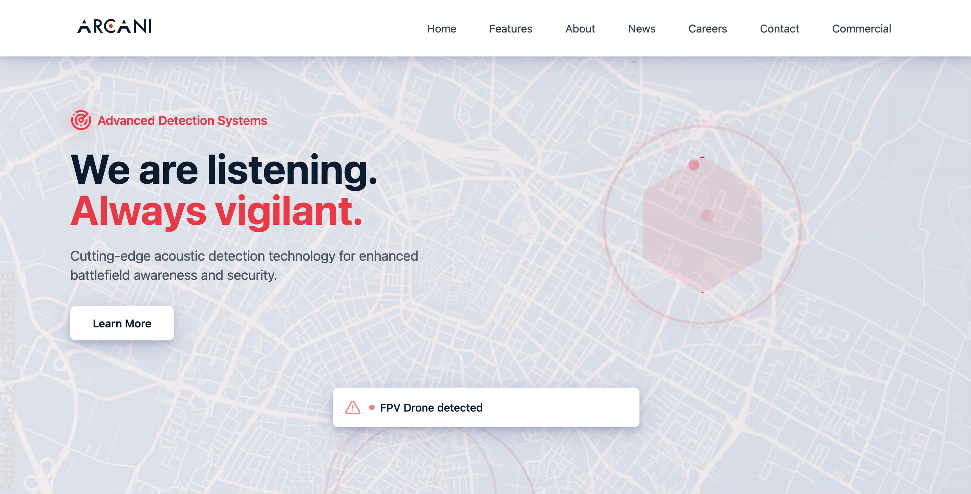Click the Arcani logo in the header
The image size is (971, 494).
(114, 27)
